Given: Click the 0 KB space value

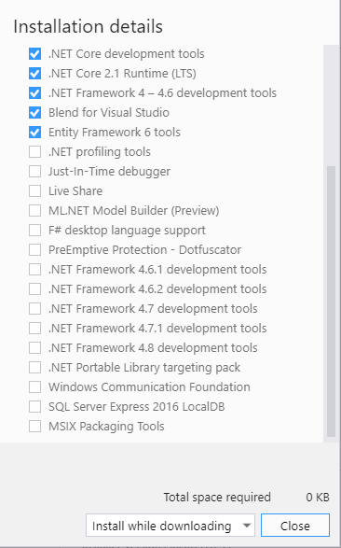Looking at the screenshot, I should [x=318, y=497].
